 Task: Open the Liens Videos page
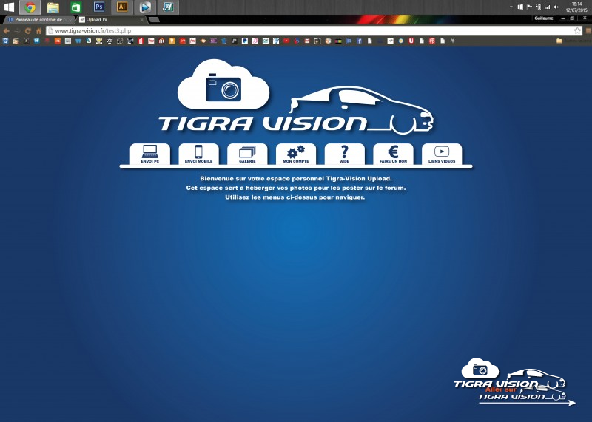point(442,154)
